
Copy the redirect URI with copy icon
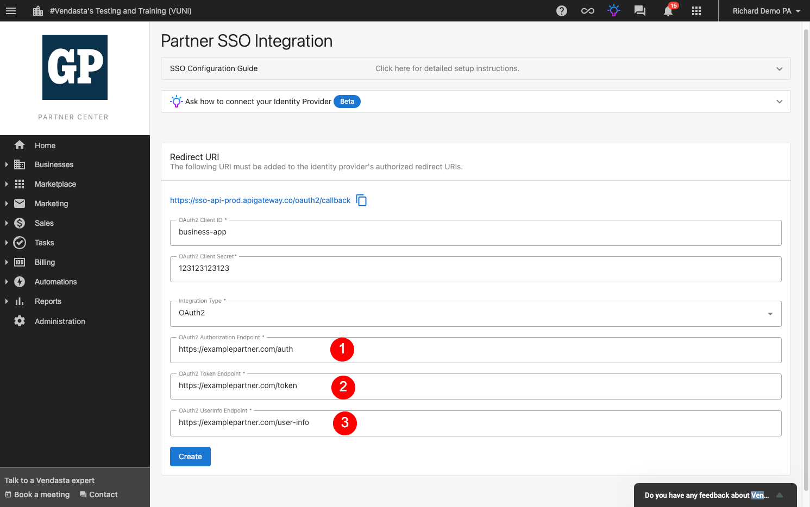click(x=361, y=200)
